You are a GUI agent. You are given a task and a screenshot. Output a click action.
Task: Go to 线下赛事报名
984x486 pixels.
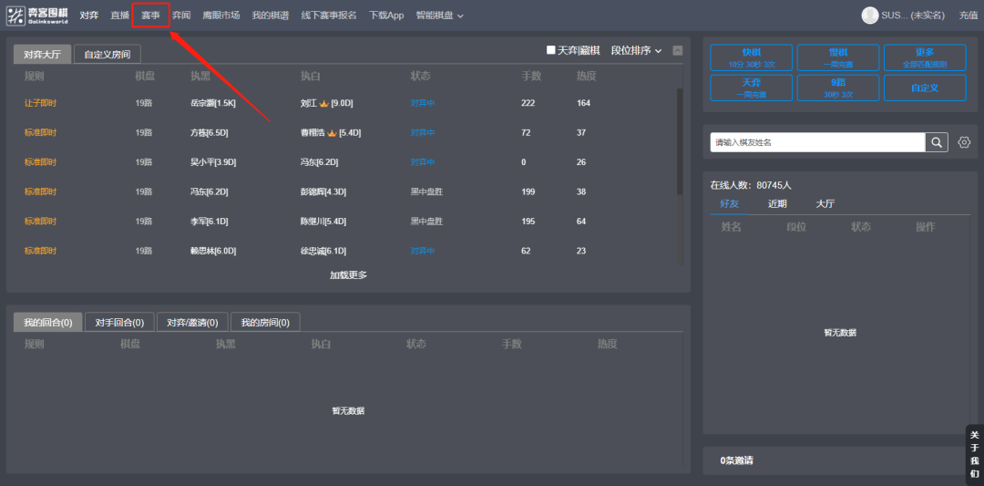pyautogui.click(x=328, y=16)
